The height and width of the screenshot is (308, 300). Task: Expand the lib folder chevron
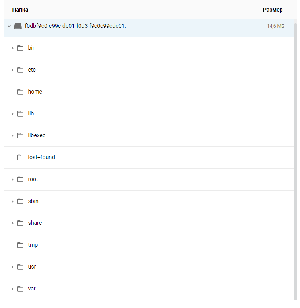point(12,114)
